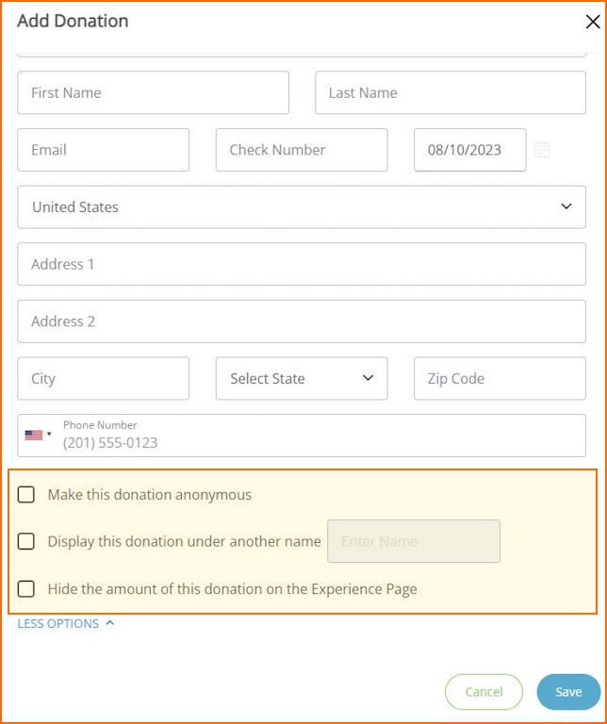Focus the City field

pos(104,378)
